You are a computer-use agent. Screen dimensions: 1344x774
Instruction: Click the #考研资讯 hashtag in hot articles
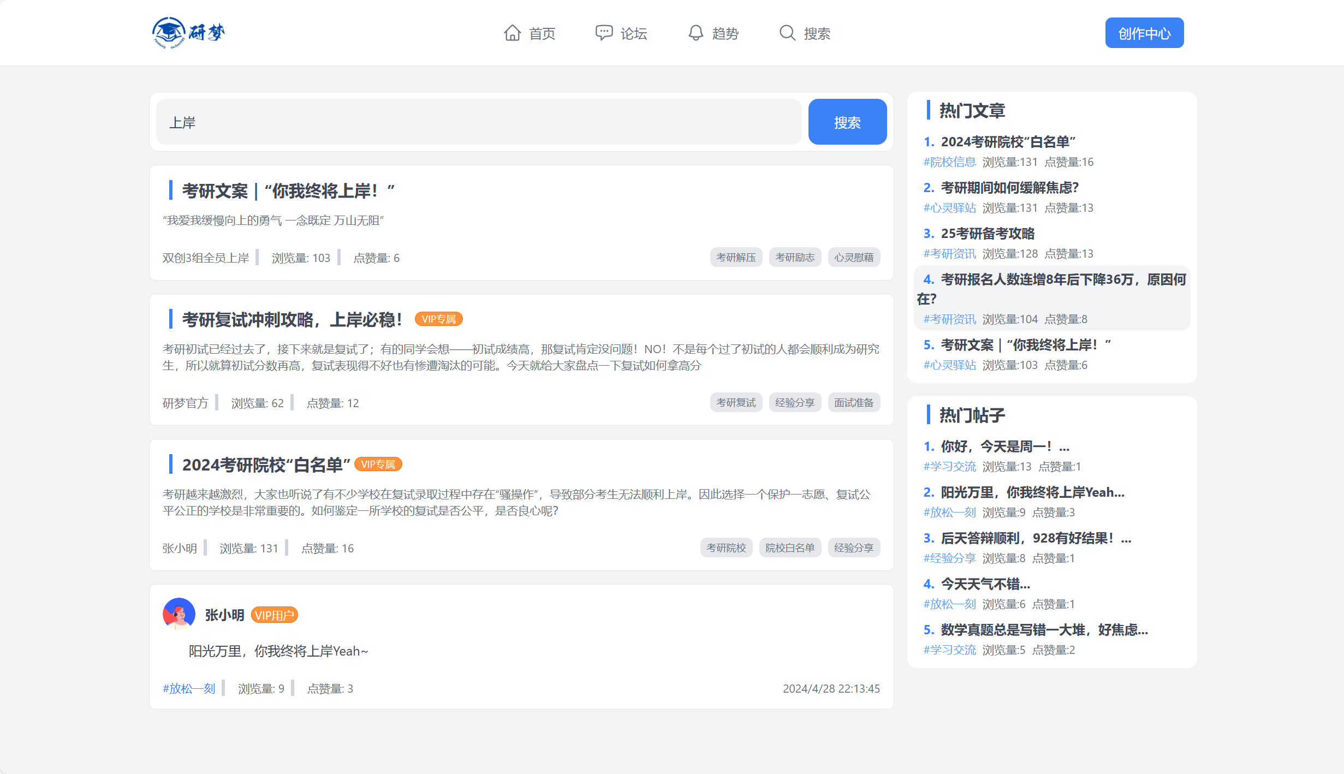[x=950, y=254]
